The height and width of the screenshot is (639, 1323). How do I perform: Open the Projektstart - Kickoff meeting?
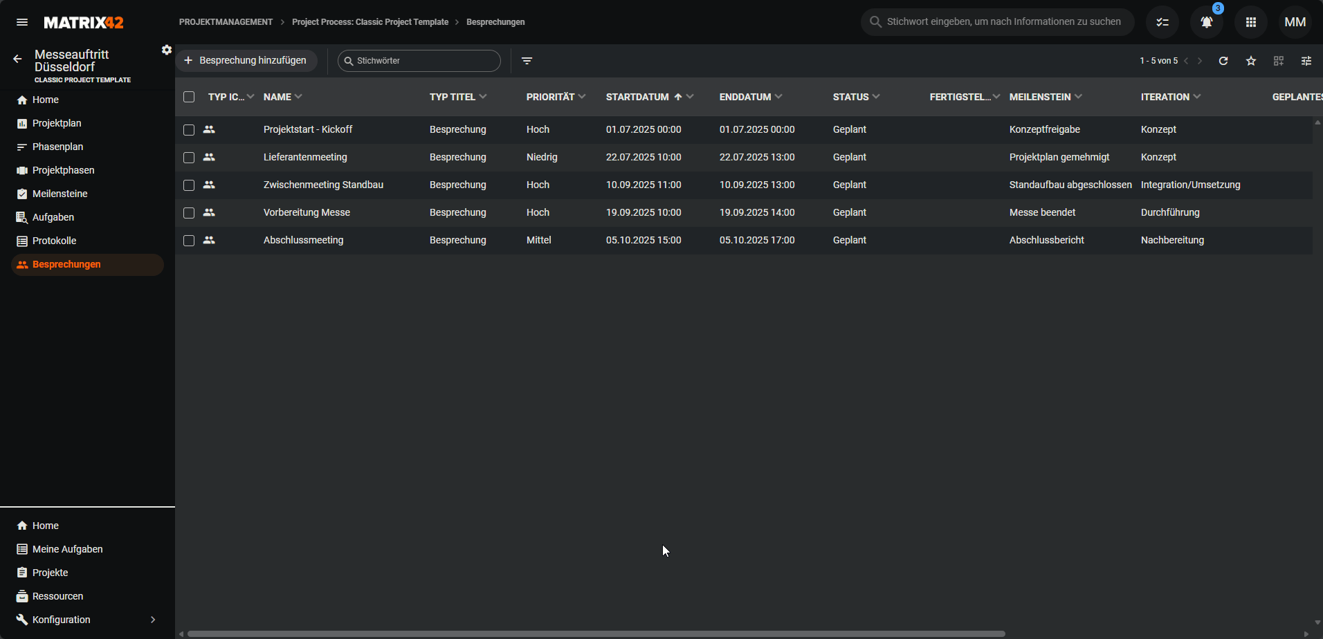[308, 129]
